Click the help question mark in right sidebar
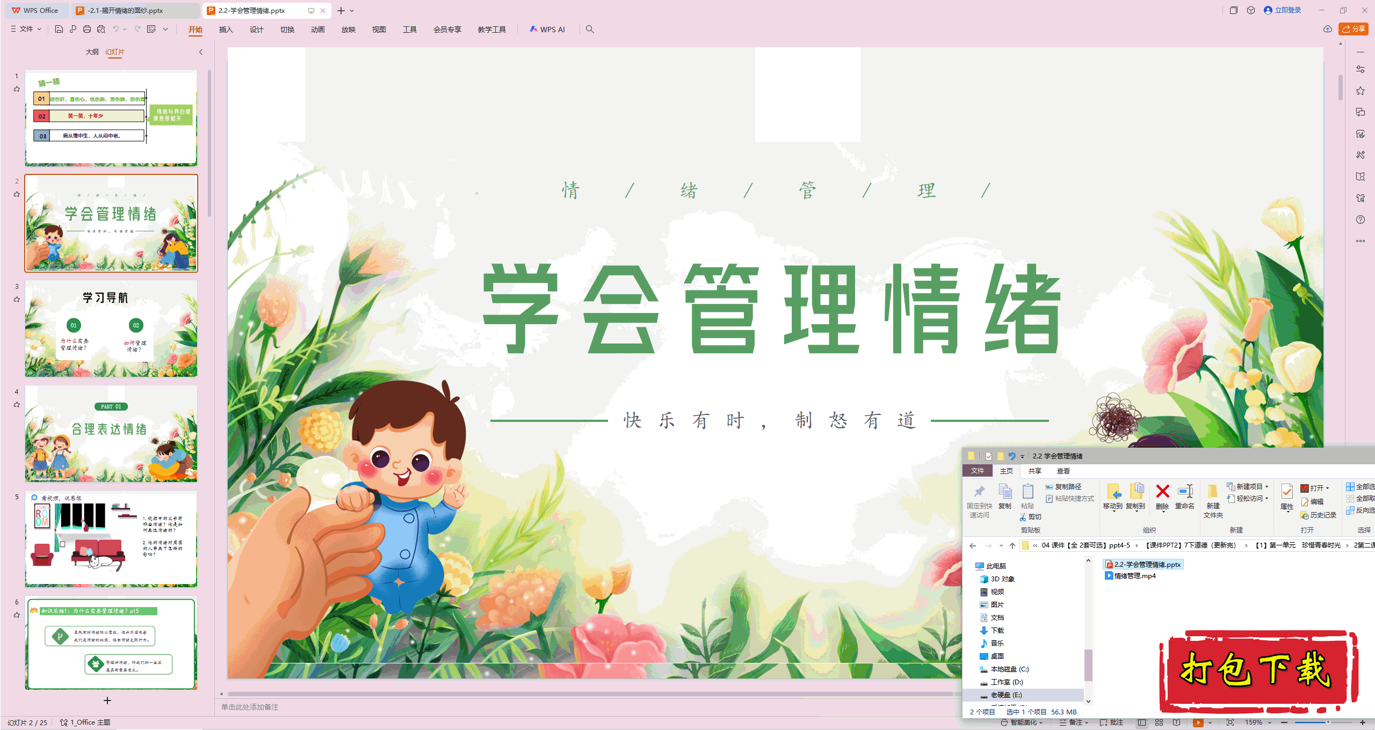The width and height of the screenshot is (1375, 730). pyautogui.click(x=1360, y=220)
